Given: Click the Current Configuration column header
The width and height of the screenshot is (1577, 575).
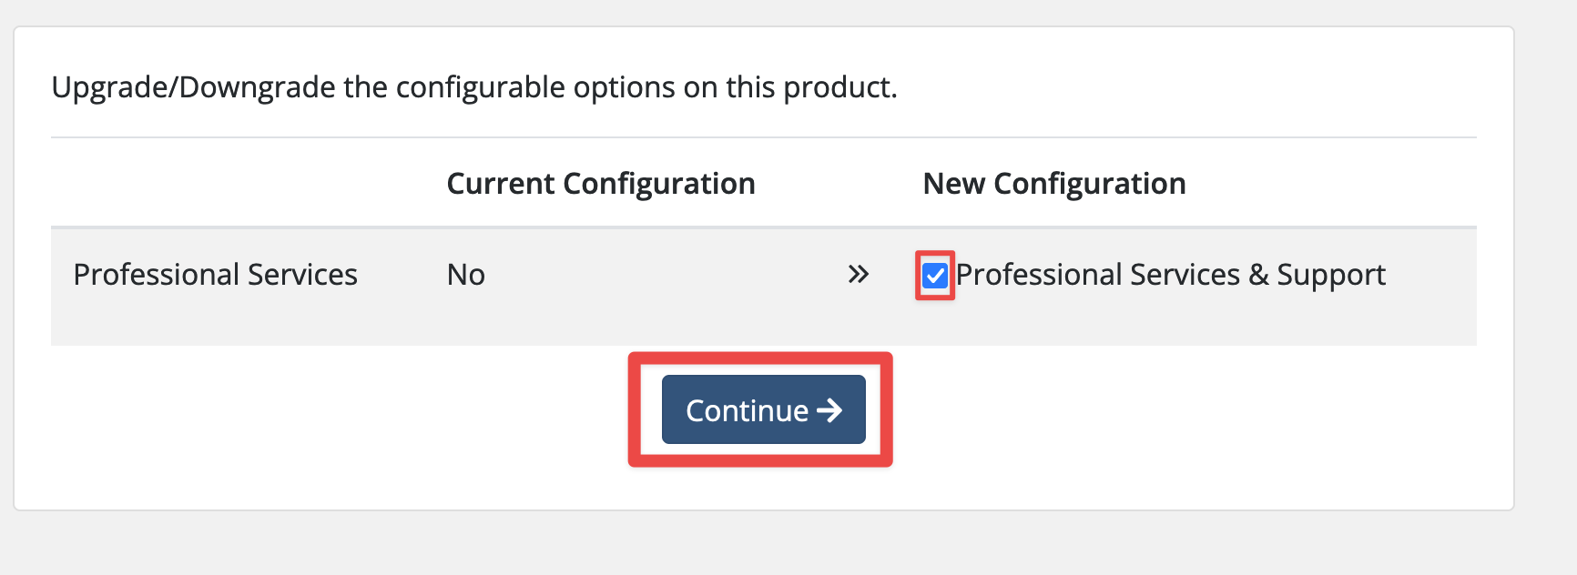Looking at the screenshot, I should coord(601,184).
